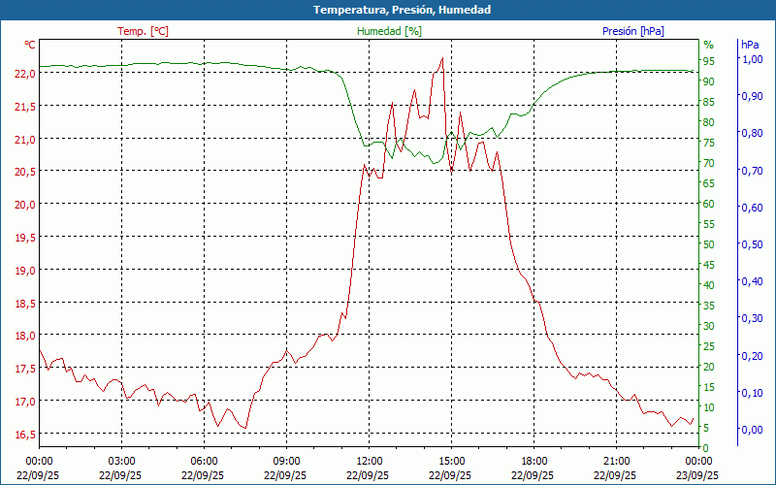This screenshot has height=485, width=776.
Task: Click the chart title Temperatura, Presión, Humedad
Action: [x=388, y=10]
